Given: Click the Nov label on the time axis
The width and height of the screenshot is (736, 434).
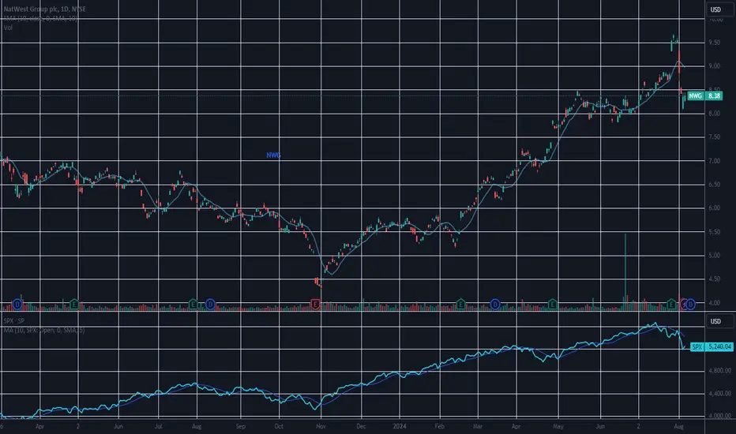Looking at the screenshot, I should coord(321,426).
